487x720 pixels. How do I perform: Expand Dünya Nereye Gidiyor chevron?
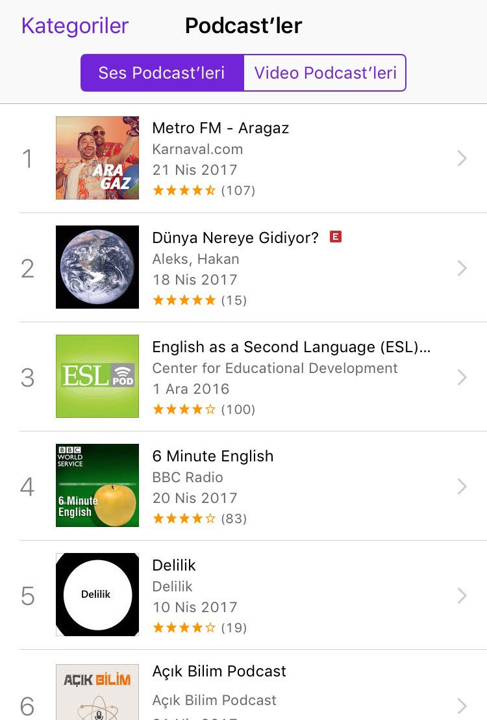[462, 268]
